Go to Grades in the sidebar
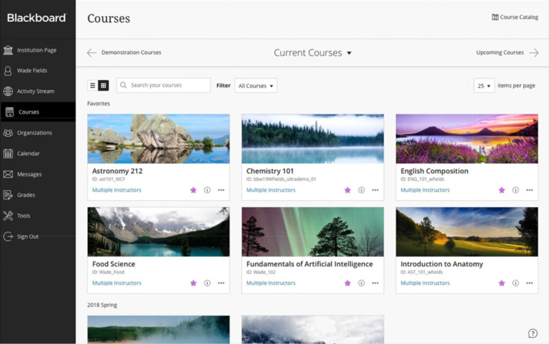This screenshot has width=549, height=344. 26,195
